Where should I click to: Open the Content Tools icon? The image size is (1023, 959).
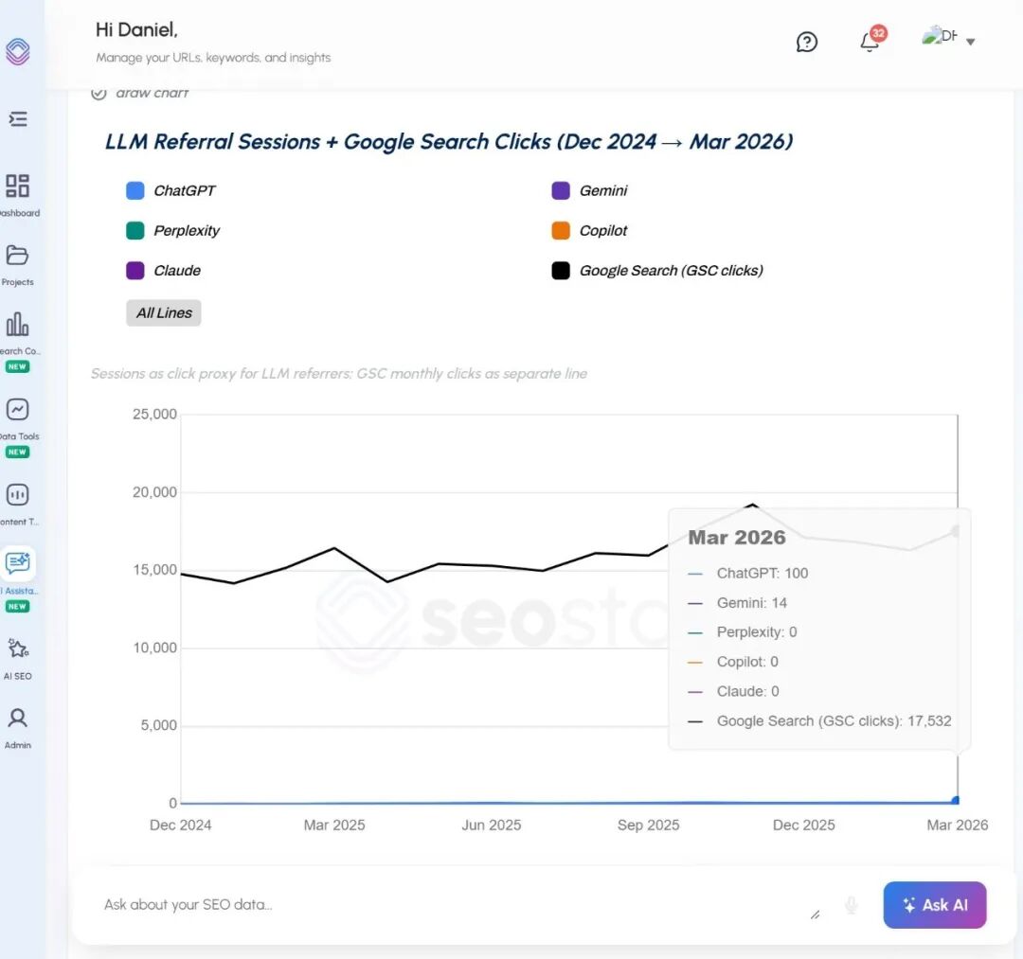17,495
